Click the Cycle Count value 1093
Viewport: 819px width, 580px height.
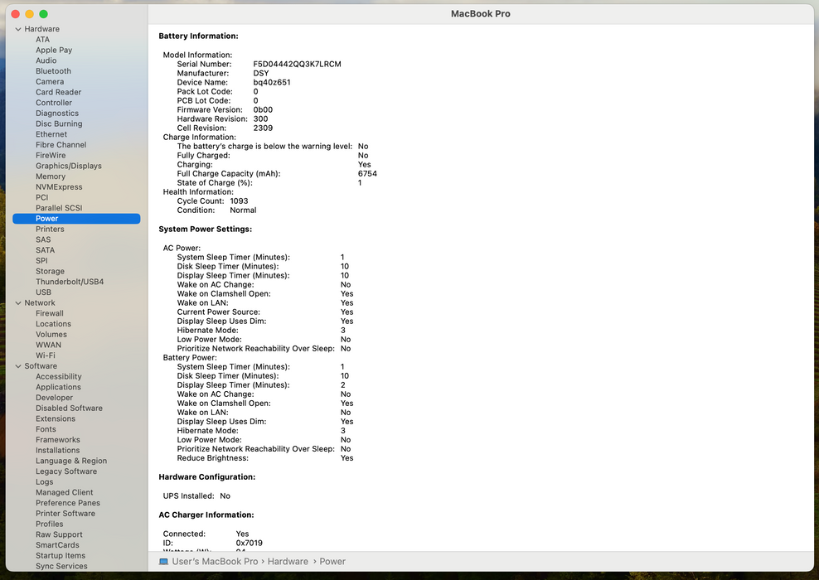tap(240, 201)
